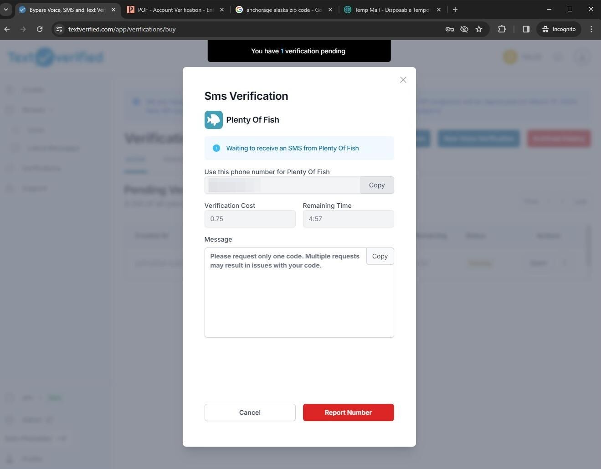Close the Temp Mail tab

pos(439,10)
